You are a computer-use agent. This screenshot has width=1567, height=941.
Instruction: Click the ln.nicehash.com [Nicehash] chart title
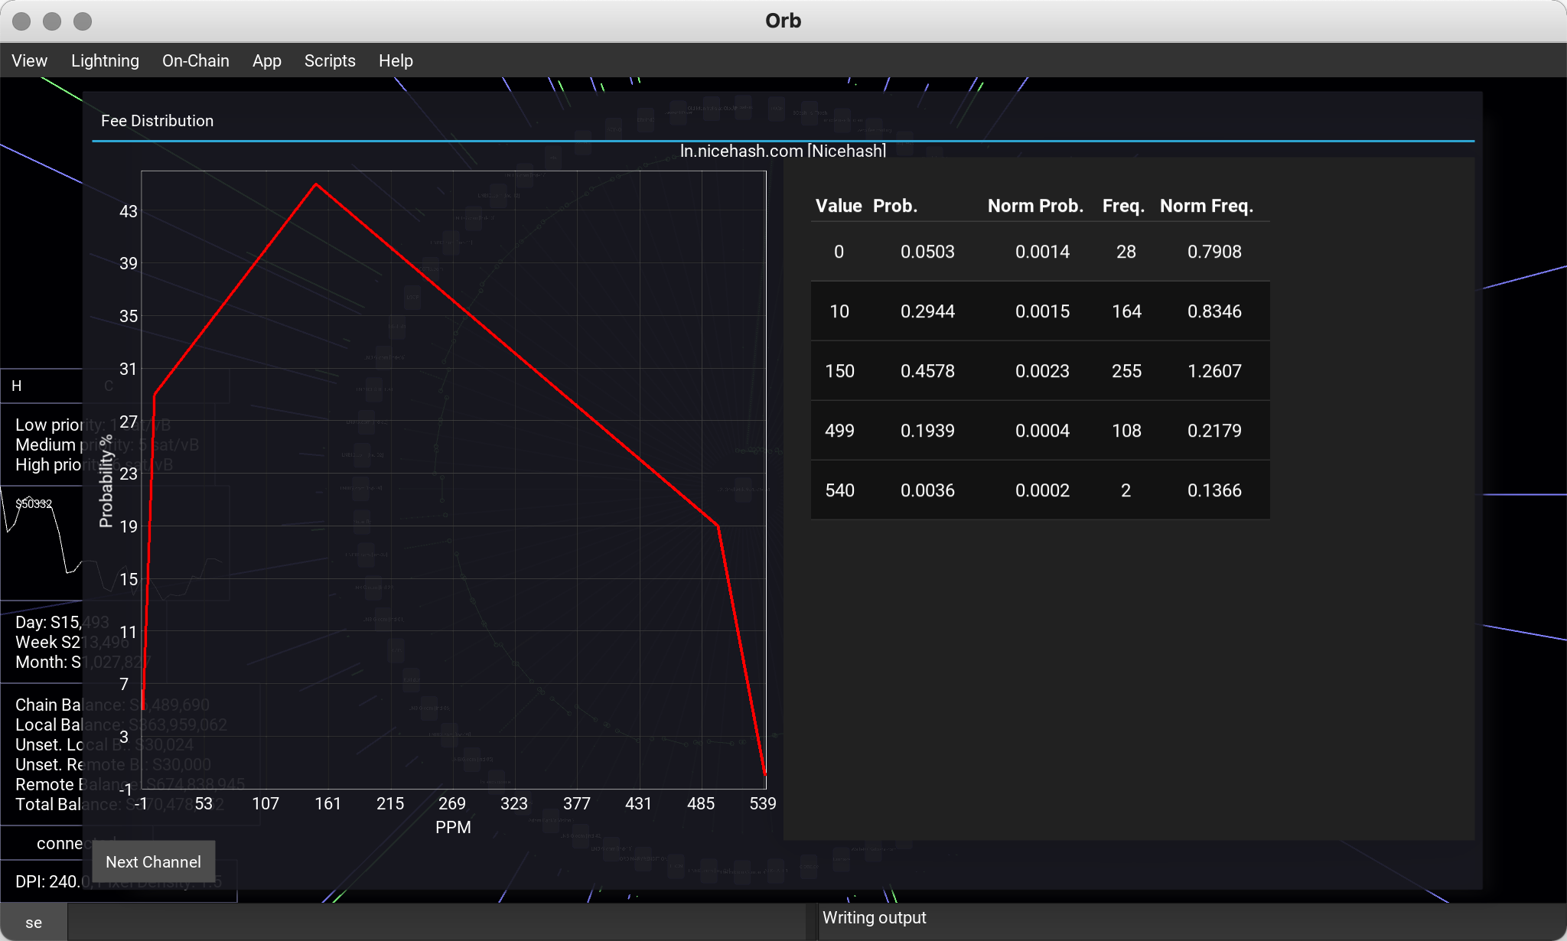[783, 151]
